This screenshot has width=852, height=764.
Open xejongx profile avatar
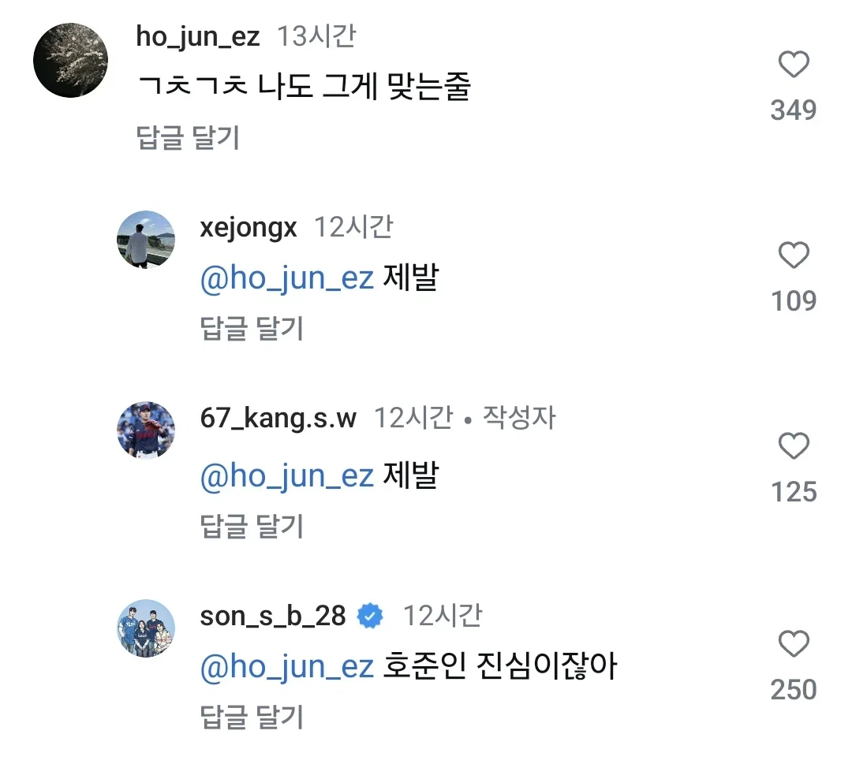pos(146,240)
